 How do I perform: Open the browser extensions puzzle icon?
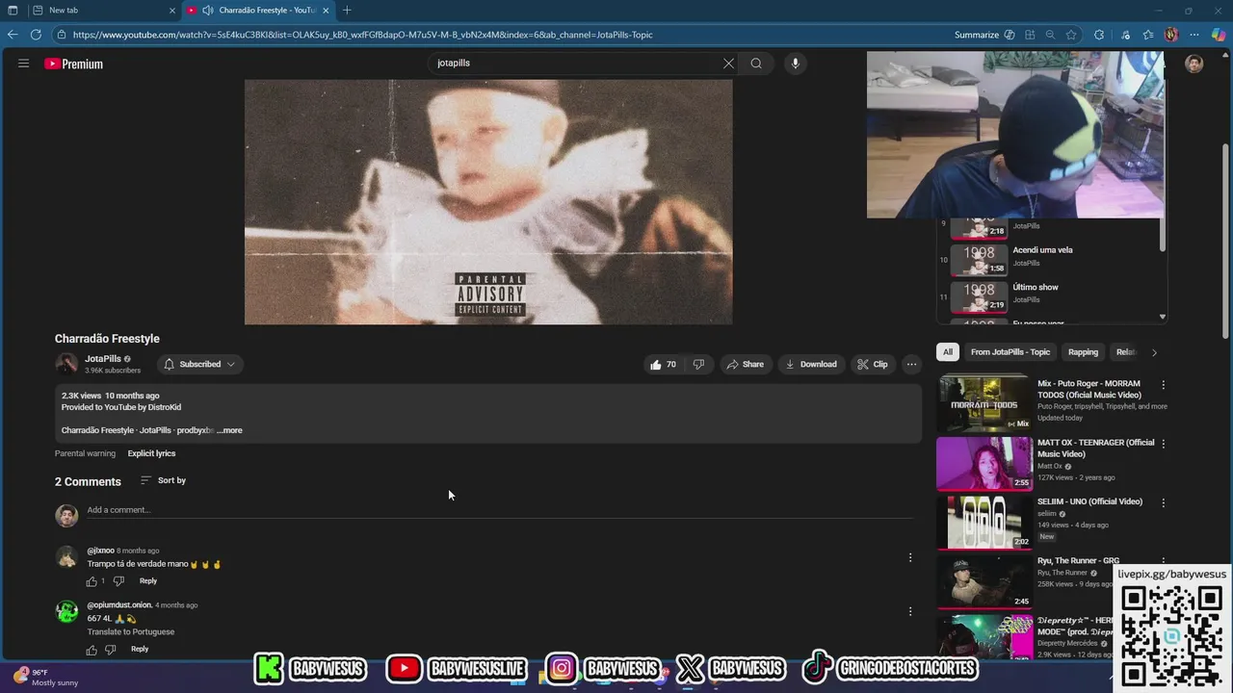1098,35
